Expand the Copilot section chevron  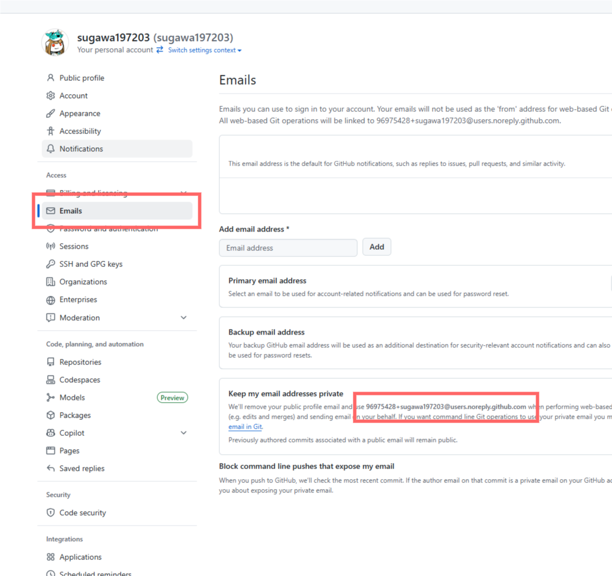(x=184, y=433)
